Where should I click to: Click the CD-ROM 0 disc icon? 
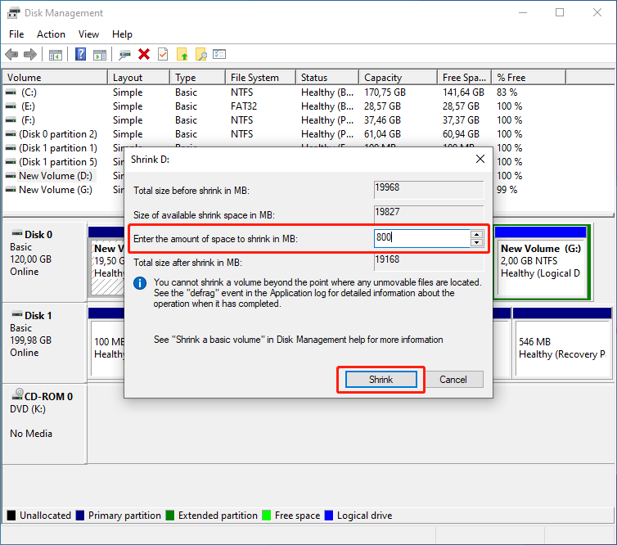coord(17,394)
